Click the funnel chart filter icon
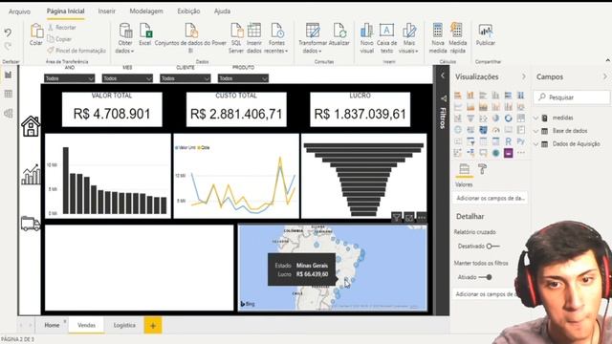612x344 pixels. pos(397,217)
